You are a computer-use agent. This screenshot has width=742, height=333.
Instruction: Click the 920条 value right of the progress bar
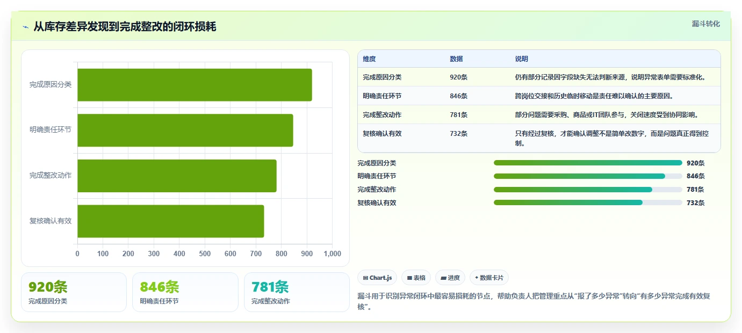coord(696,163)
